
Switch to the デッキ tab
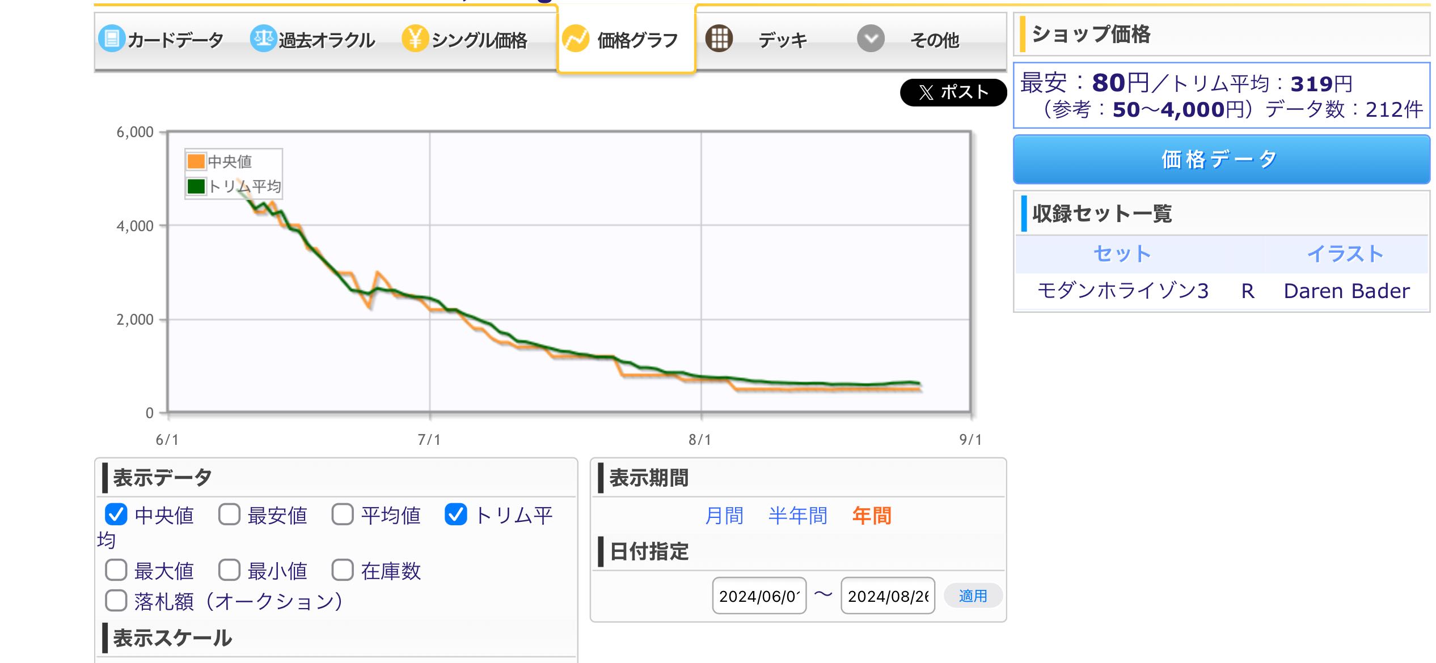782,40
